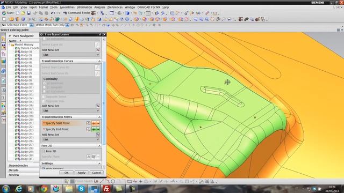Open Skype from taskbar
The width and height of the screenshot is (344, 193).
tap(81, 189)
